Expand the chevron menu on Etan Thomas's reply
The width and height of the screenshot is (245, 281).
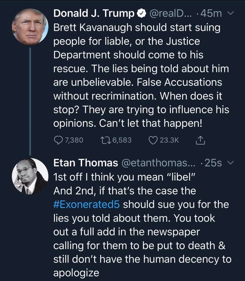[231, 163]
